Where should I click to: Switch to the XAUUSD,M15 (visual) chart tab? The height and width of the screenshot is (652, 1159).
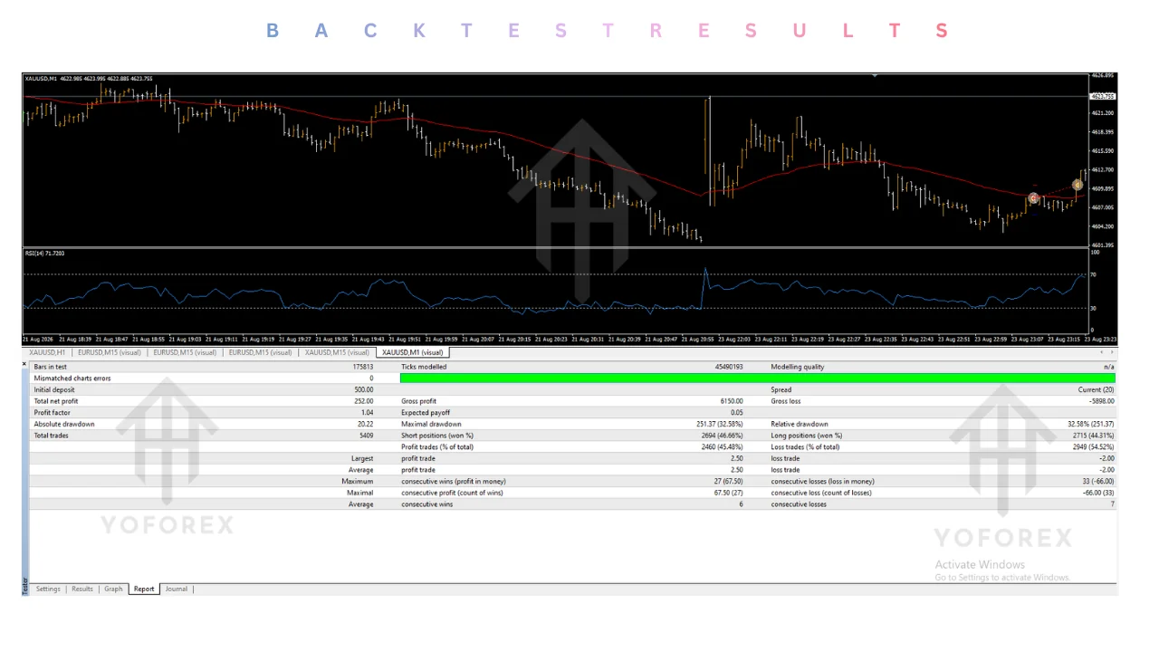[x=337, y=352]
